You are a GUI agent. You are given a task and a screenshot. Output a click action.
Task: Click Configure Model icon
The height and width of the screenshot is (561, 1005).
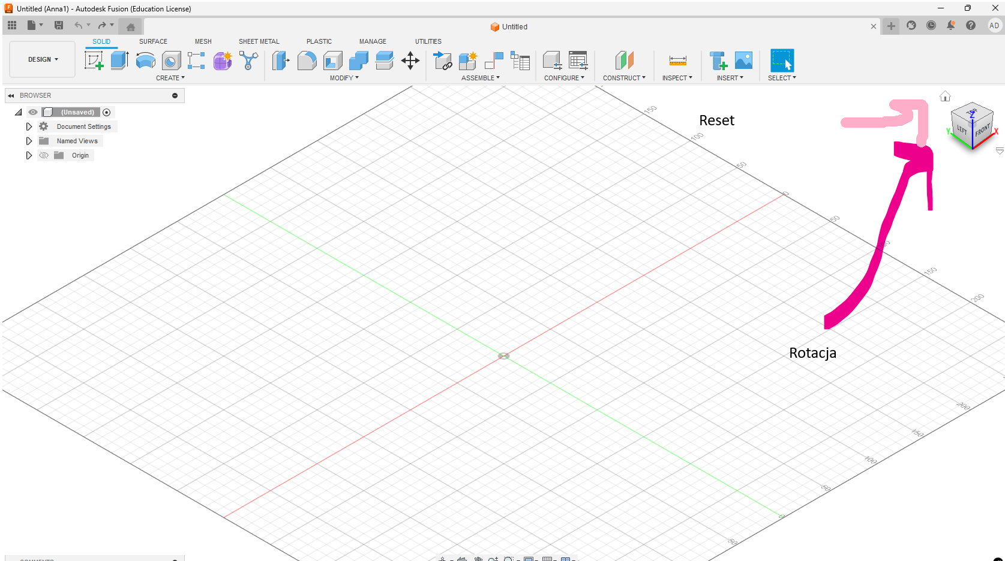coord(552,61)
